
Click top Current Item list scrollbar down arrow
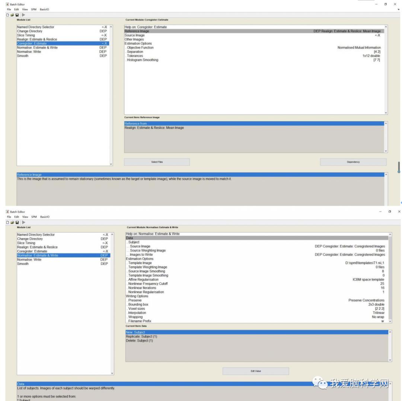point(386,151)
